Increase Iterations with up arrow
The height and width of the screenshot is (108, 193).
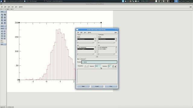(115, 66)
